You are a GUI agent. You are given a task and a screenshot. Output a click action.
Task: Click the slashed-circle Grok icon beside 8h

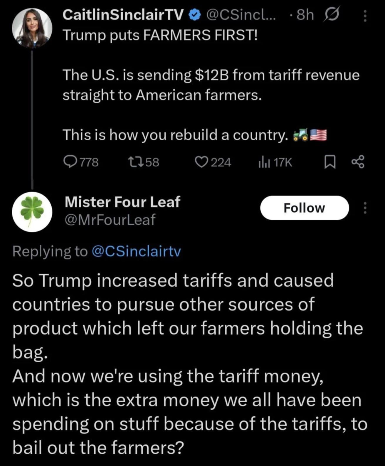(x=331, y=15)
